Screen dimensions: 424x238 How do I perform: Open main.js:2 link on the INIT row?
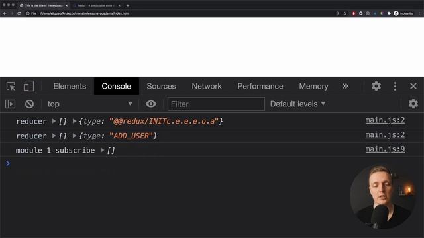[385, 120]
